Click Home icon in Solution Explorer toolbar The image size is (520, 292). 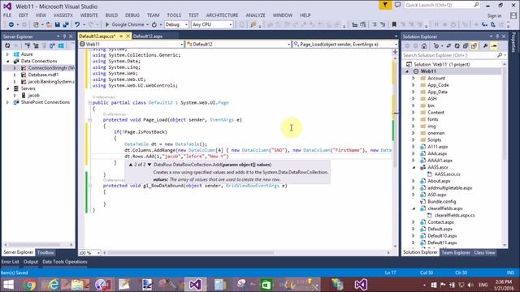point(424,46)
